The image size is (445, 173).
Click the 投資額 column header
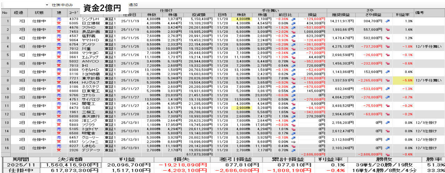202,15
